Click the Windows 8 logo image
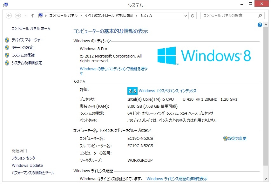 (x=204, y=56)
